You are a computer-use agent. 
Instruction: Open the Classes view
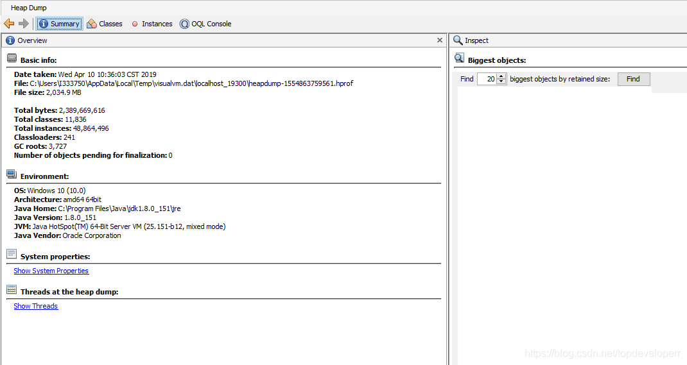pos(105,24)
